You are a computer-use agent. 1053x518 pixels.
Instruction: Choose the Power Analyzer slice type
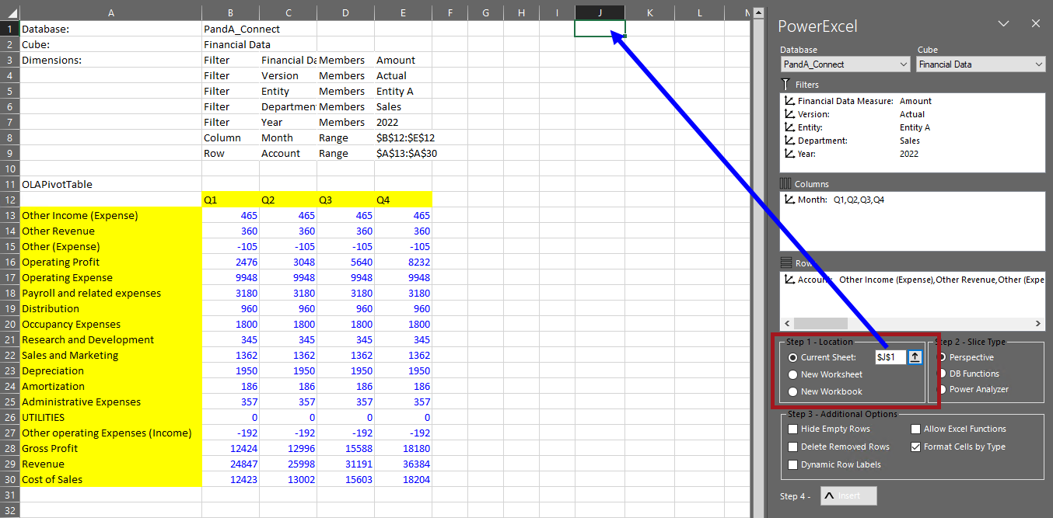click(x=943, y=389)
